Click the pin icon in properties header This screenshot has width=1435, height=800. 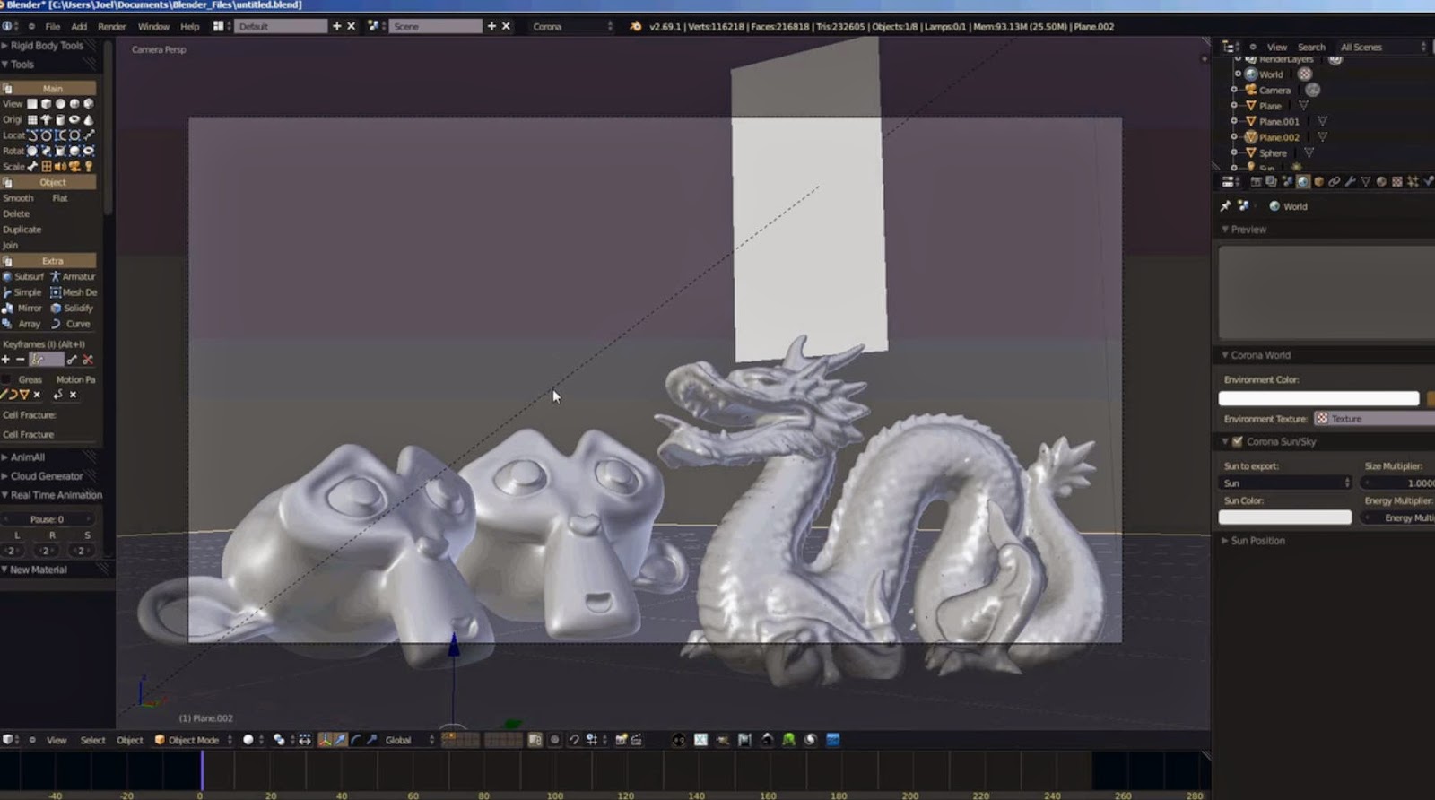(1226, 206)
